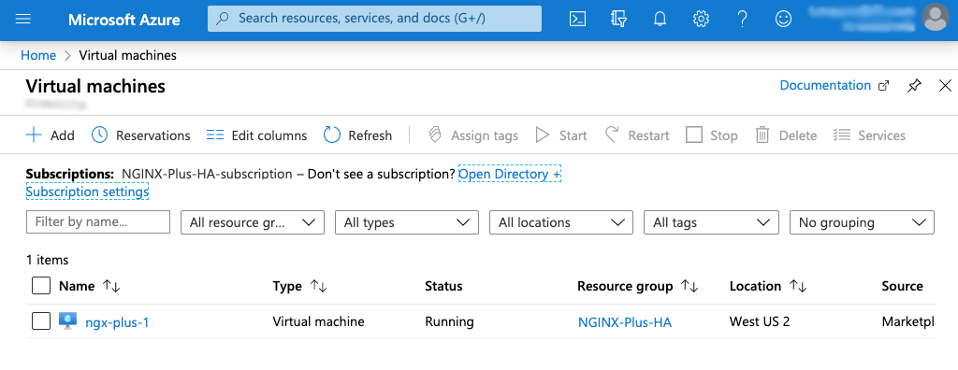Click the Restart toolbar button
Screen dimensions: 958x370
[636, 135]
